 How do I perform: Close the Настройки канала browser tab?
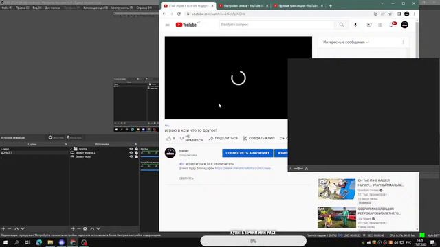pyautogui.click(x=267, y=6)
